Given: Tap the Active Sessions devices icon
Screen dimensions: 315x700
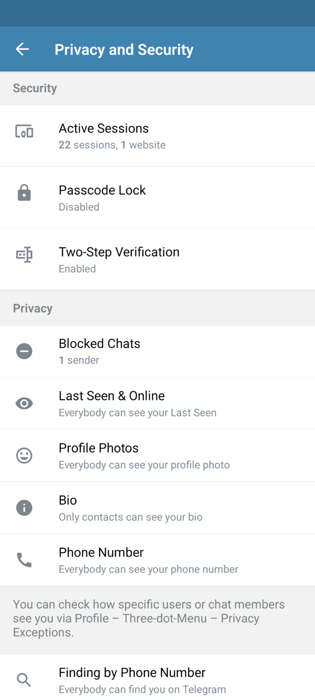Looking at the screenshot, I should pyautogui.click(x=24, y=132).
